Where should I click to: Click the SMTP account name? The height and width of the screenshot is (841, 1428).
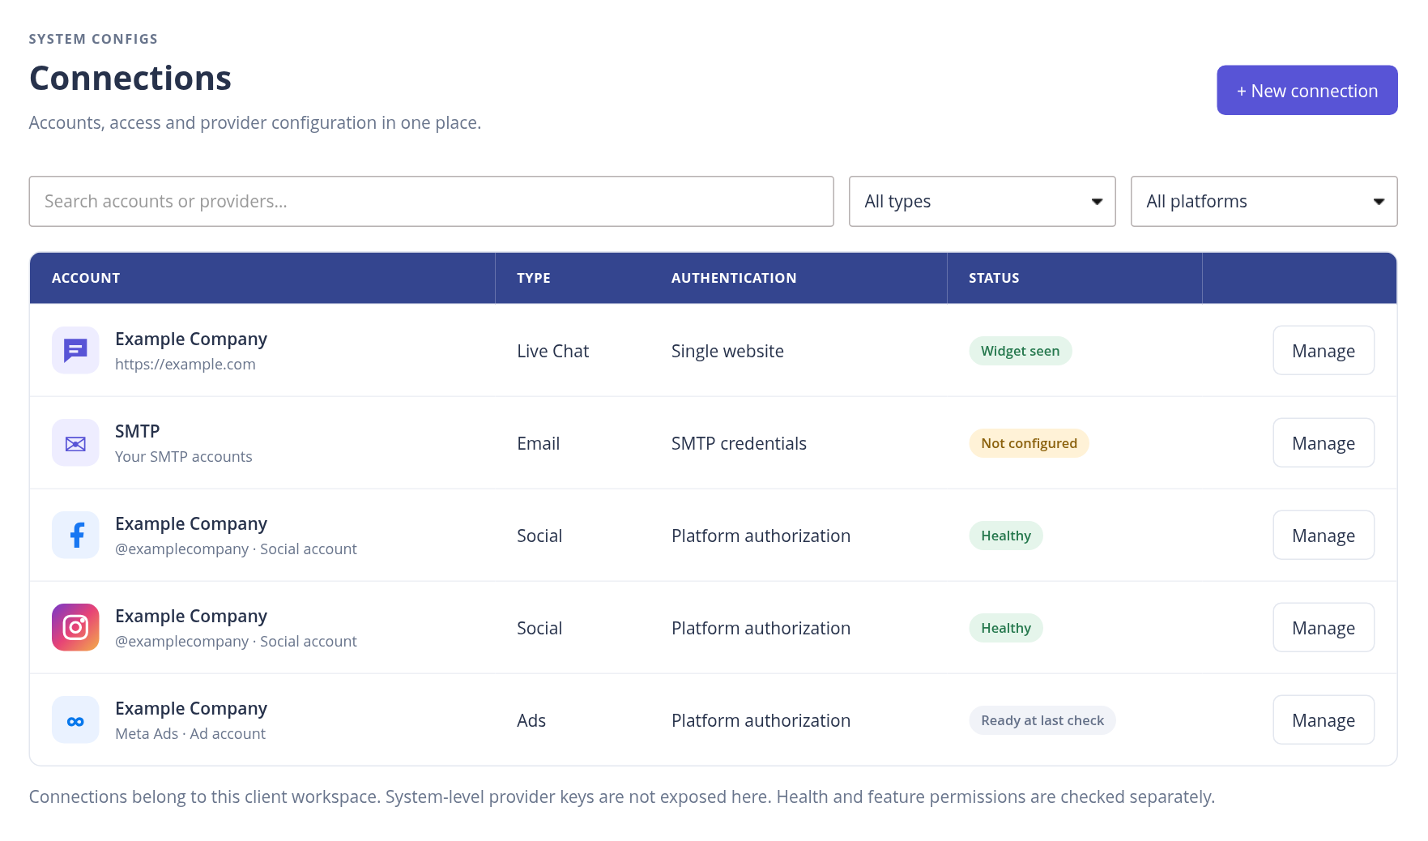tap(138, 431)
